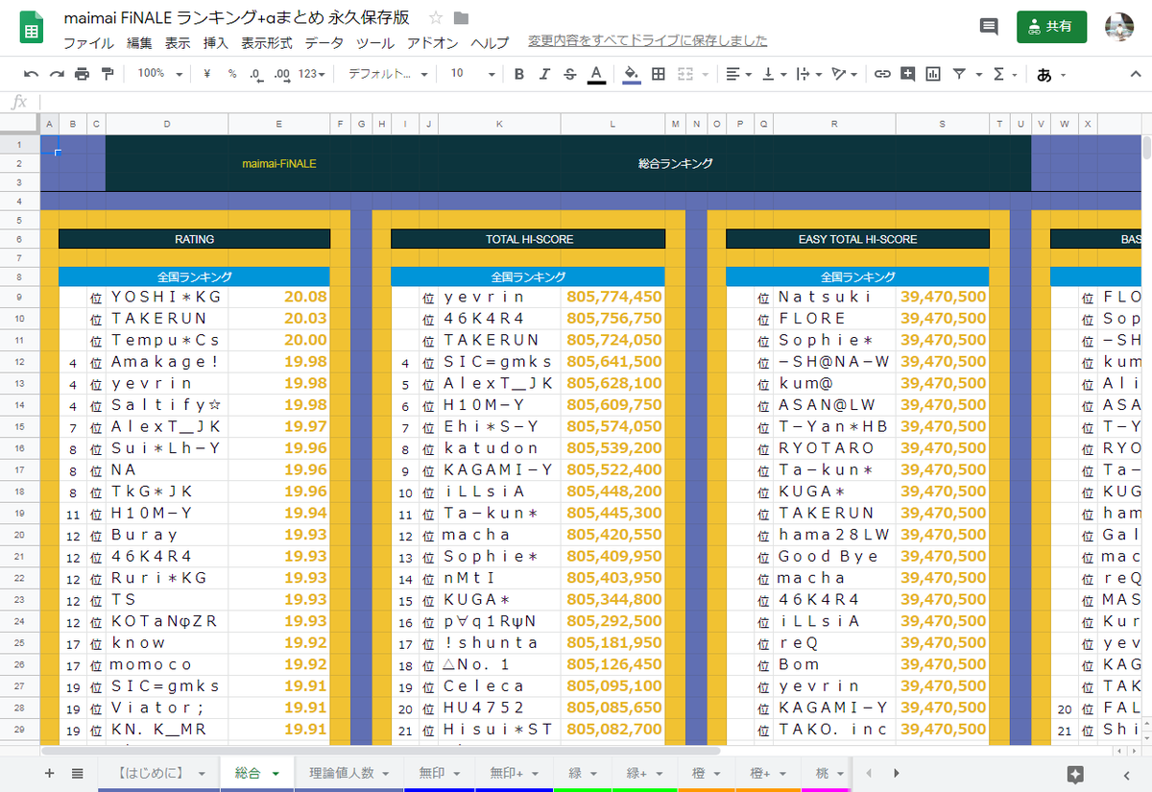Image resolution: width=1152 pixels, height=792 pixels.
Task: Open the 表示形式 menu
Action: click(266, 43)
